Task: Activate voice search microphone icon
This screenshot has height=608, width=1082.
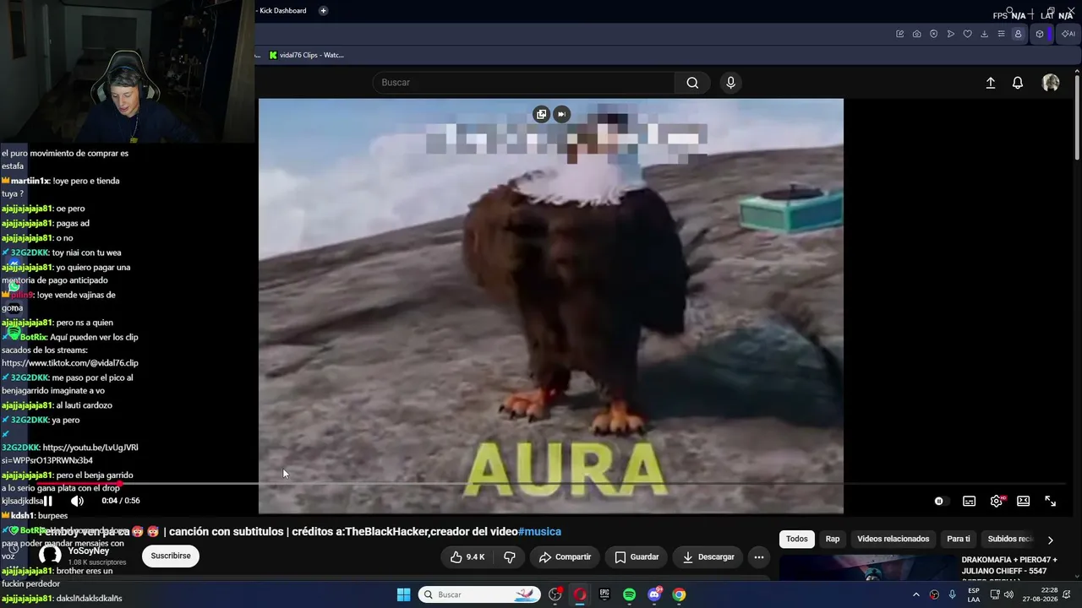Action: [x=731, y=83]
